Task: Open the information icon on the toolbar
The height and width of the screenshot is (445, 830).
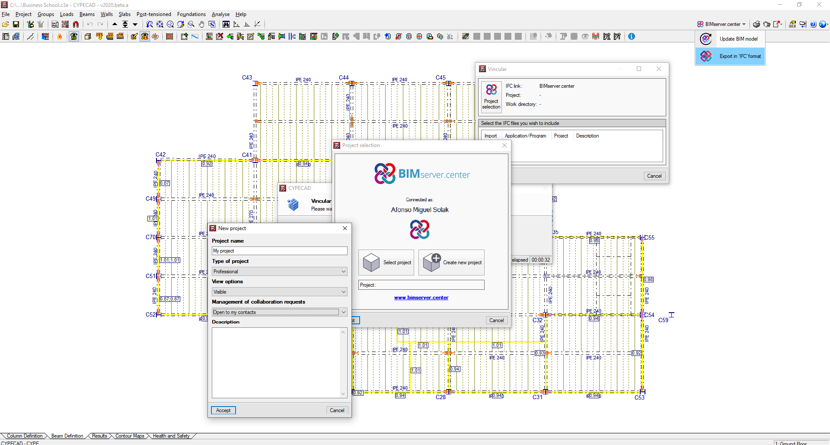Action: click(632, 36)
